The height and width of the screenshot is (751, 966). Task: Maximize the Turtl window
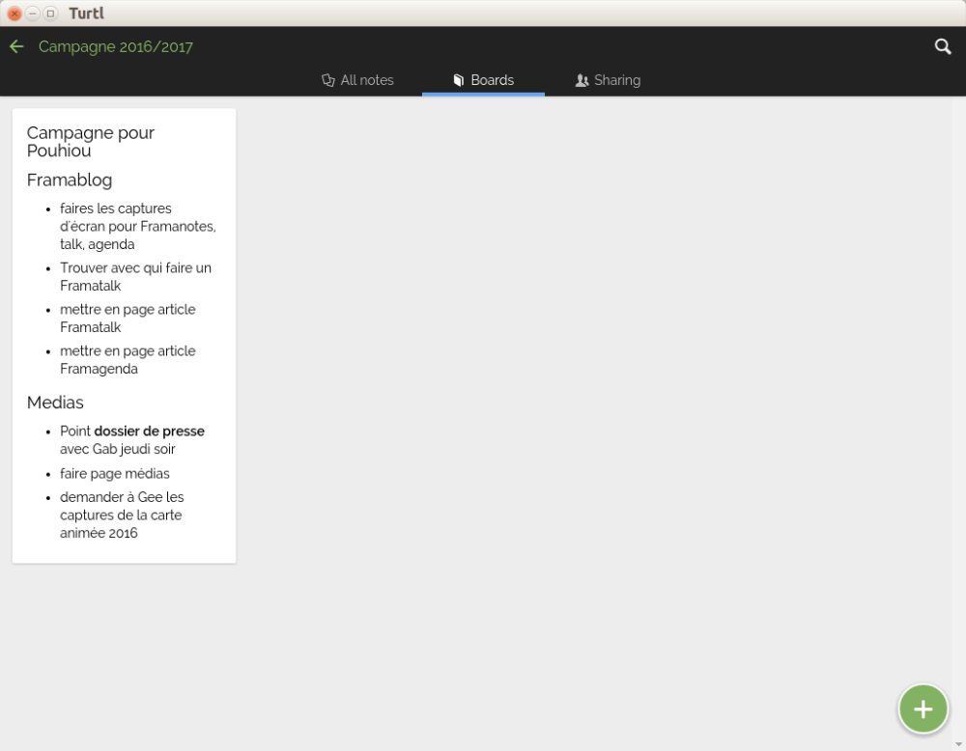click(50, 13)
